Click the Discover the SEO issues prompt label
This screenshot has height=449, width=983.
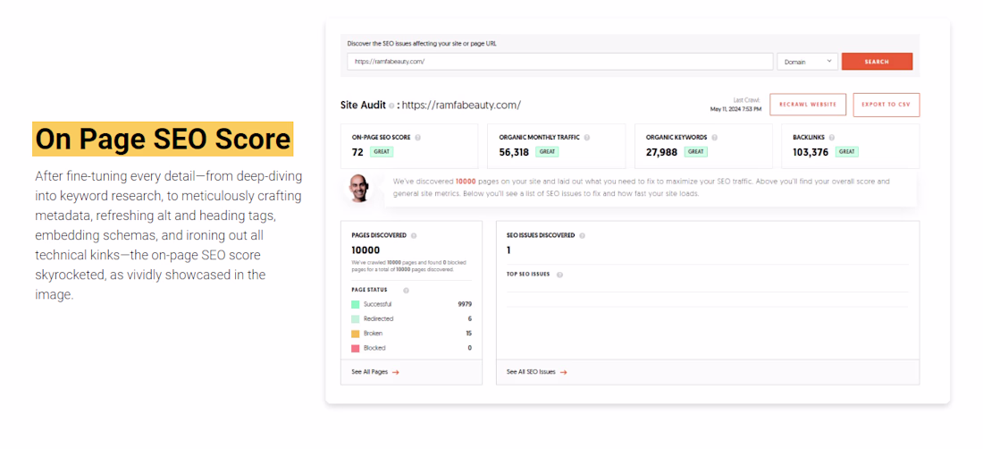click(421, 44)
